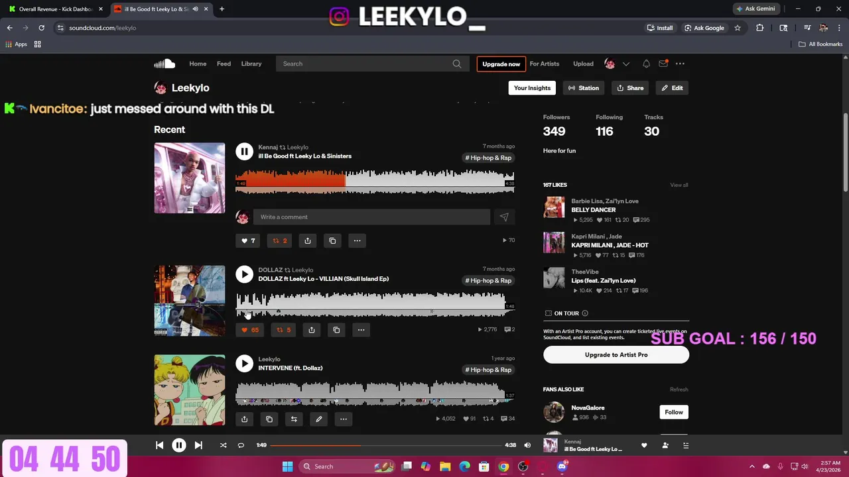
Task: Play DOLLAZ VILLIAN track
Action: point(244,274)
